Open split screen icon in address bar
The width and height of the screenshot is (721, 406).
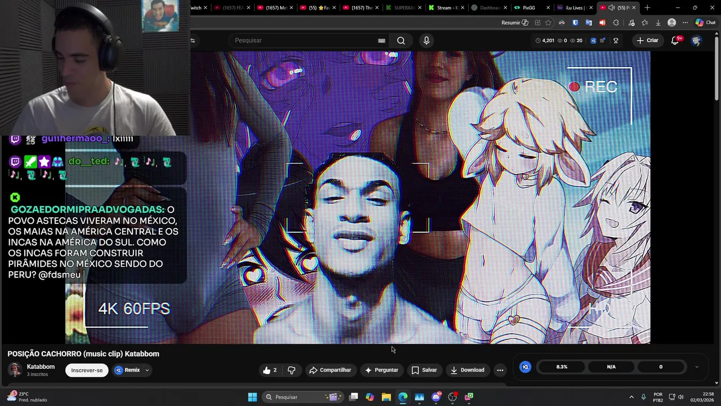(537, 23)
